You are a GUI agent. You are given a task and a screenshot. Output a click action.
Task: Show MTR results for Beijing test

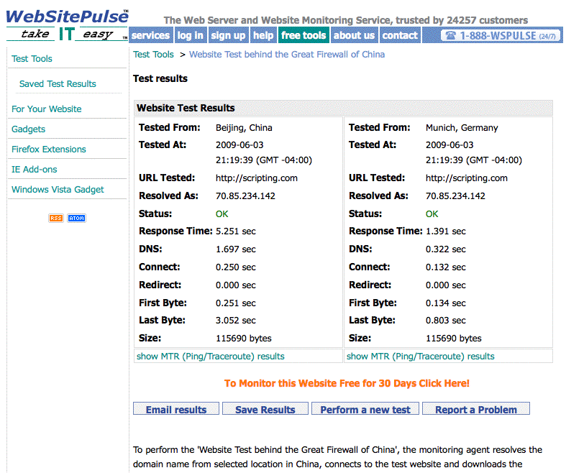coord(210,356)
